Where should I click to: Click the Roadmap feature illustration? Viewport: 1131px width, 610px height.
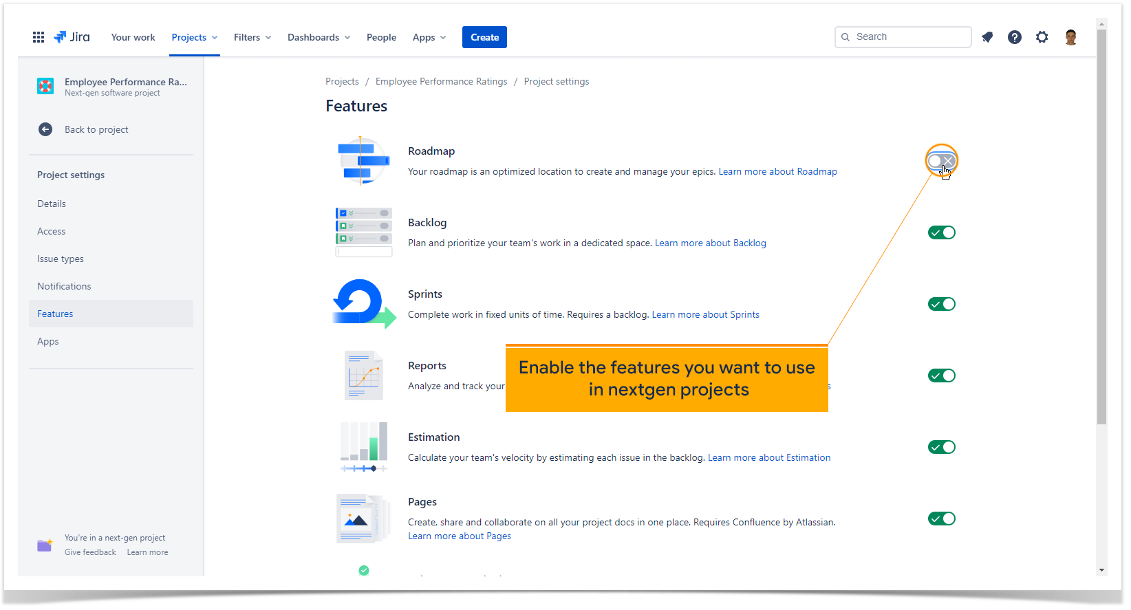[364, 161]
